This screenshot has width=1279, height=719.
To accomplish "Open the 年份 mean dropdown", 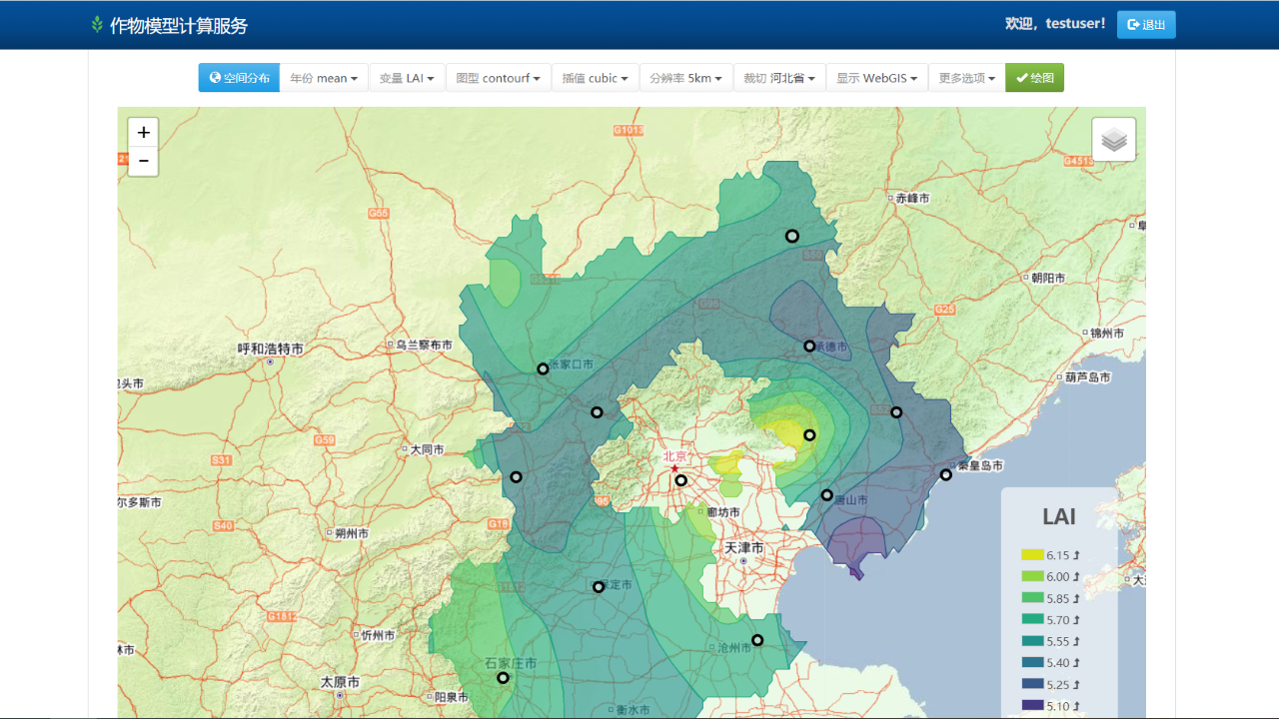I will (x=324, y=78).
